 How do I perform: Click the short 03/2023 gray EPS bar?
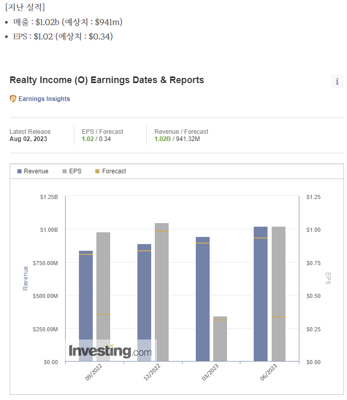pyautogui.click(x=220, y=338)
